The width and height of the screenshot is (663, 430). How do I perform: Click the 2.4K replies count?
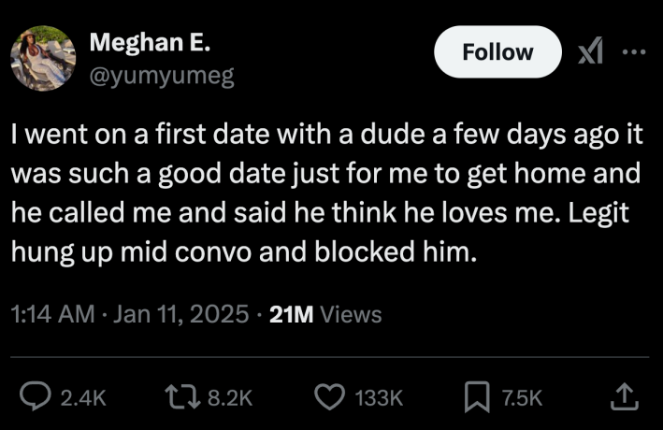click(83, 398)
